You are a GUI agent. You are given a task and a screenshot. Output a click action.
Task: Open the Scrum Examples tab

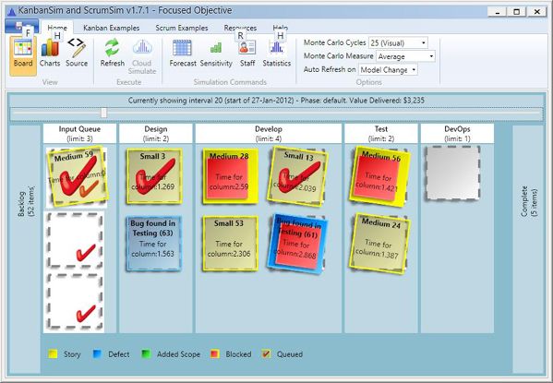point(182,28)
